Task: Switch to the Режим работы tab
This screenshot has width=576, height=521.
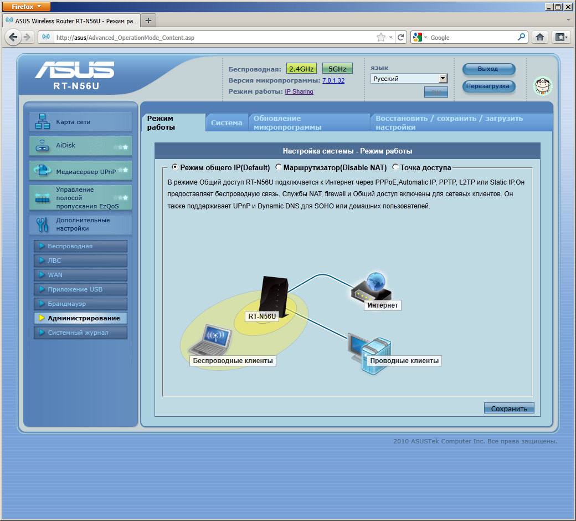Action: tap(174, 122)
